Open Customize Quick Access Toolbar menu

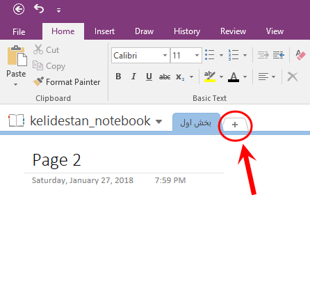tap(58, 10)
